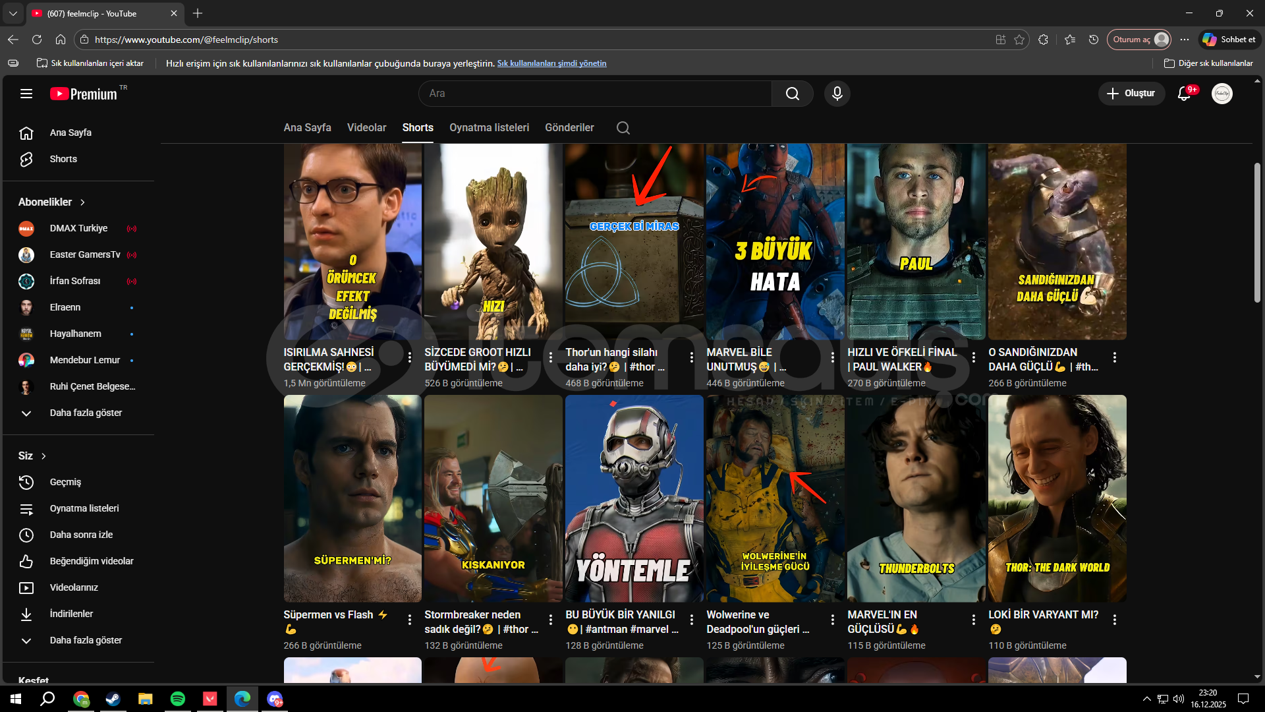Click Sık kullanılanları şimdi yönetin link
Viewport: 1265px width, 712px height.
pyautogui.click(x=551, y=63)
